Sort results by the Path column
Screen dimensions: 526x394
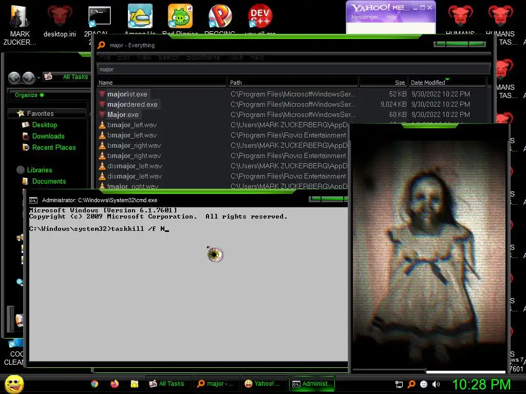click(293, 83)
